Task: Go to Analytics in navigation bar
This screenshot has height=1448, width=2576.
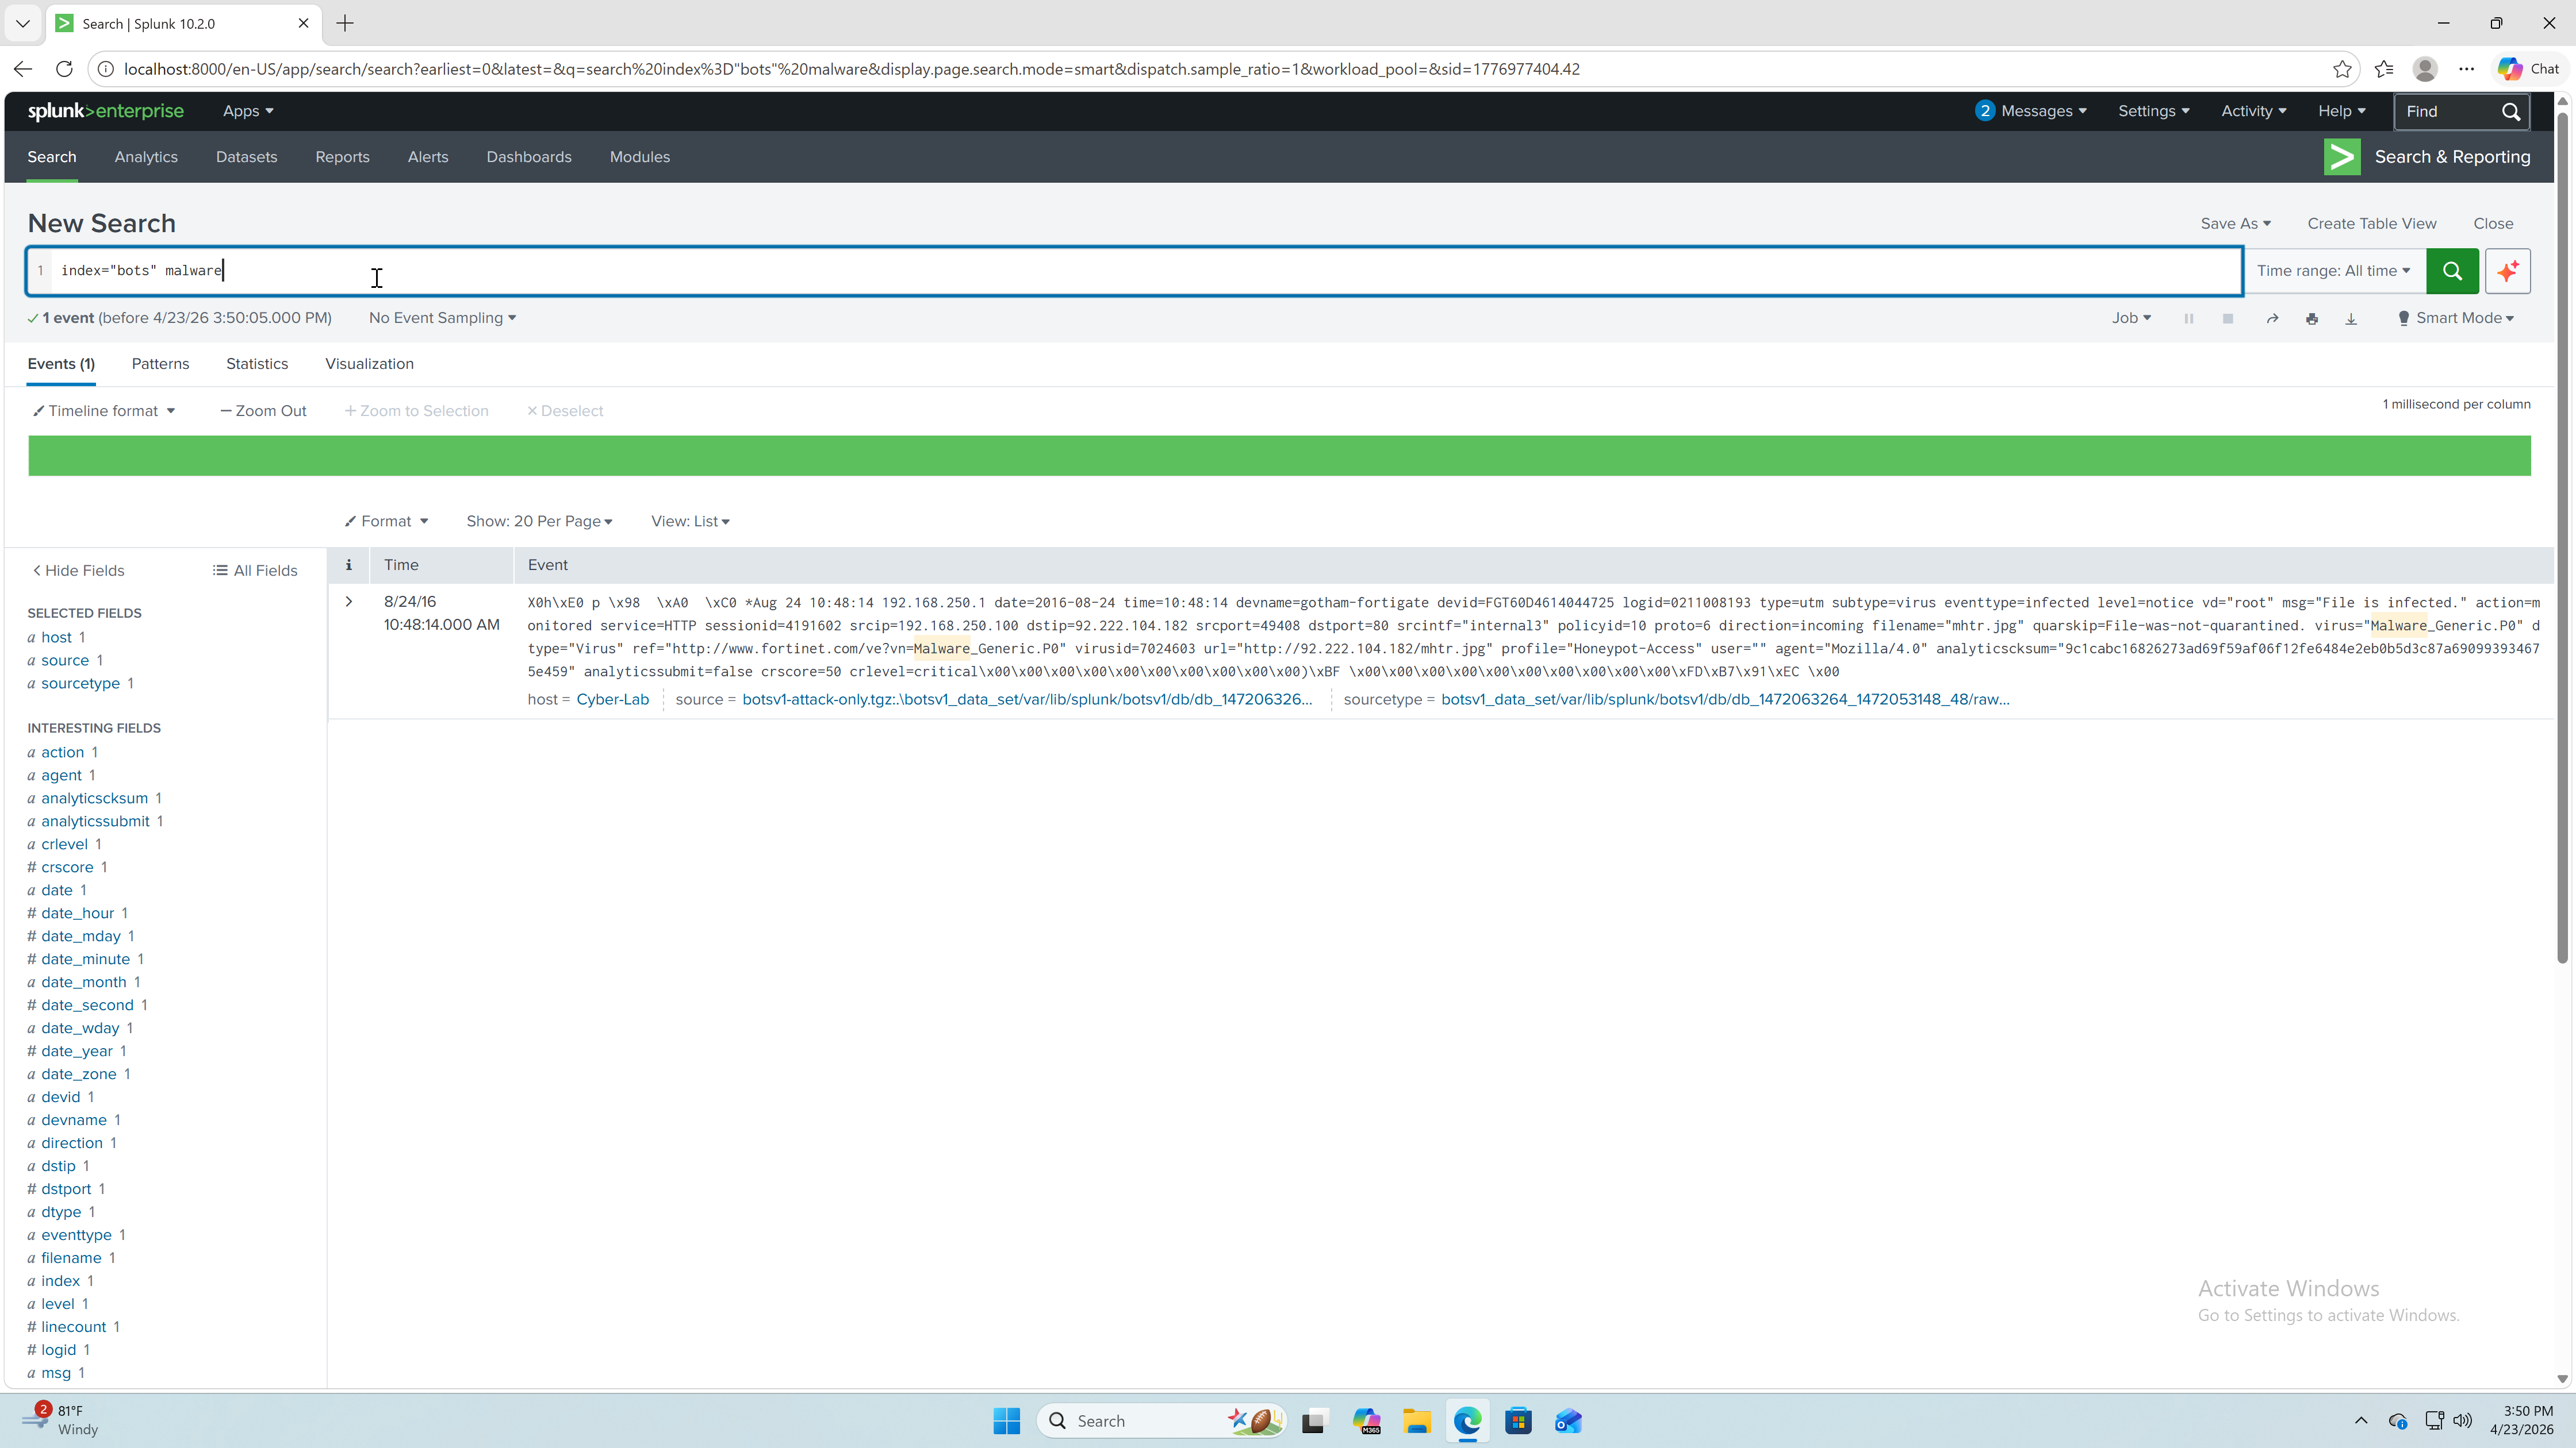Action: [x=146, y=157]
